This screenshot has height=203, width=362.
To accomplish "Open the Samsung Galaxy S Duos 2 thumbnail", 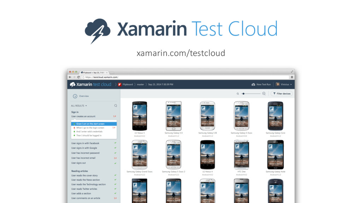I will [x=174, y=155].
